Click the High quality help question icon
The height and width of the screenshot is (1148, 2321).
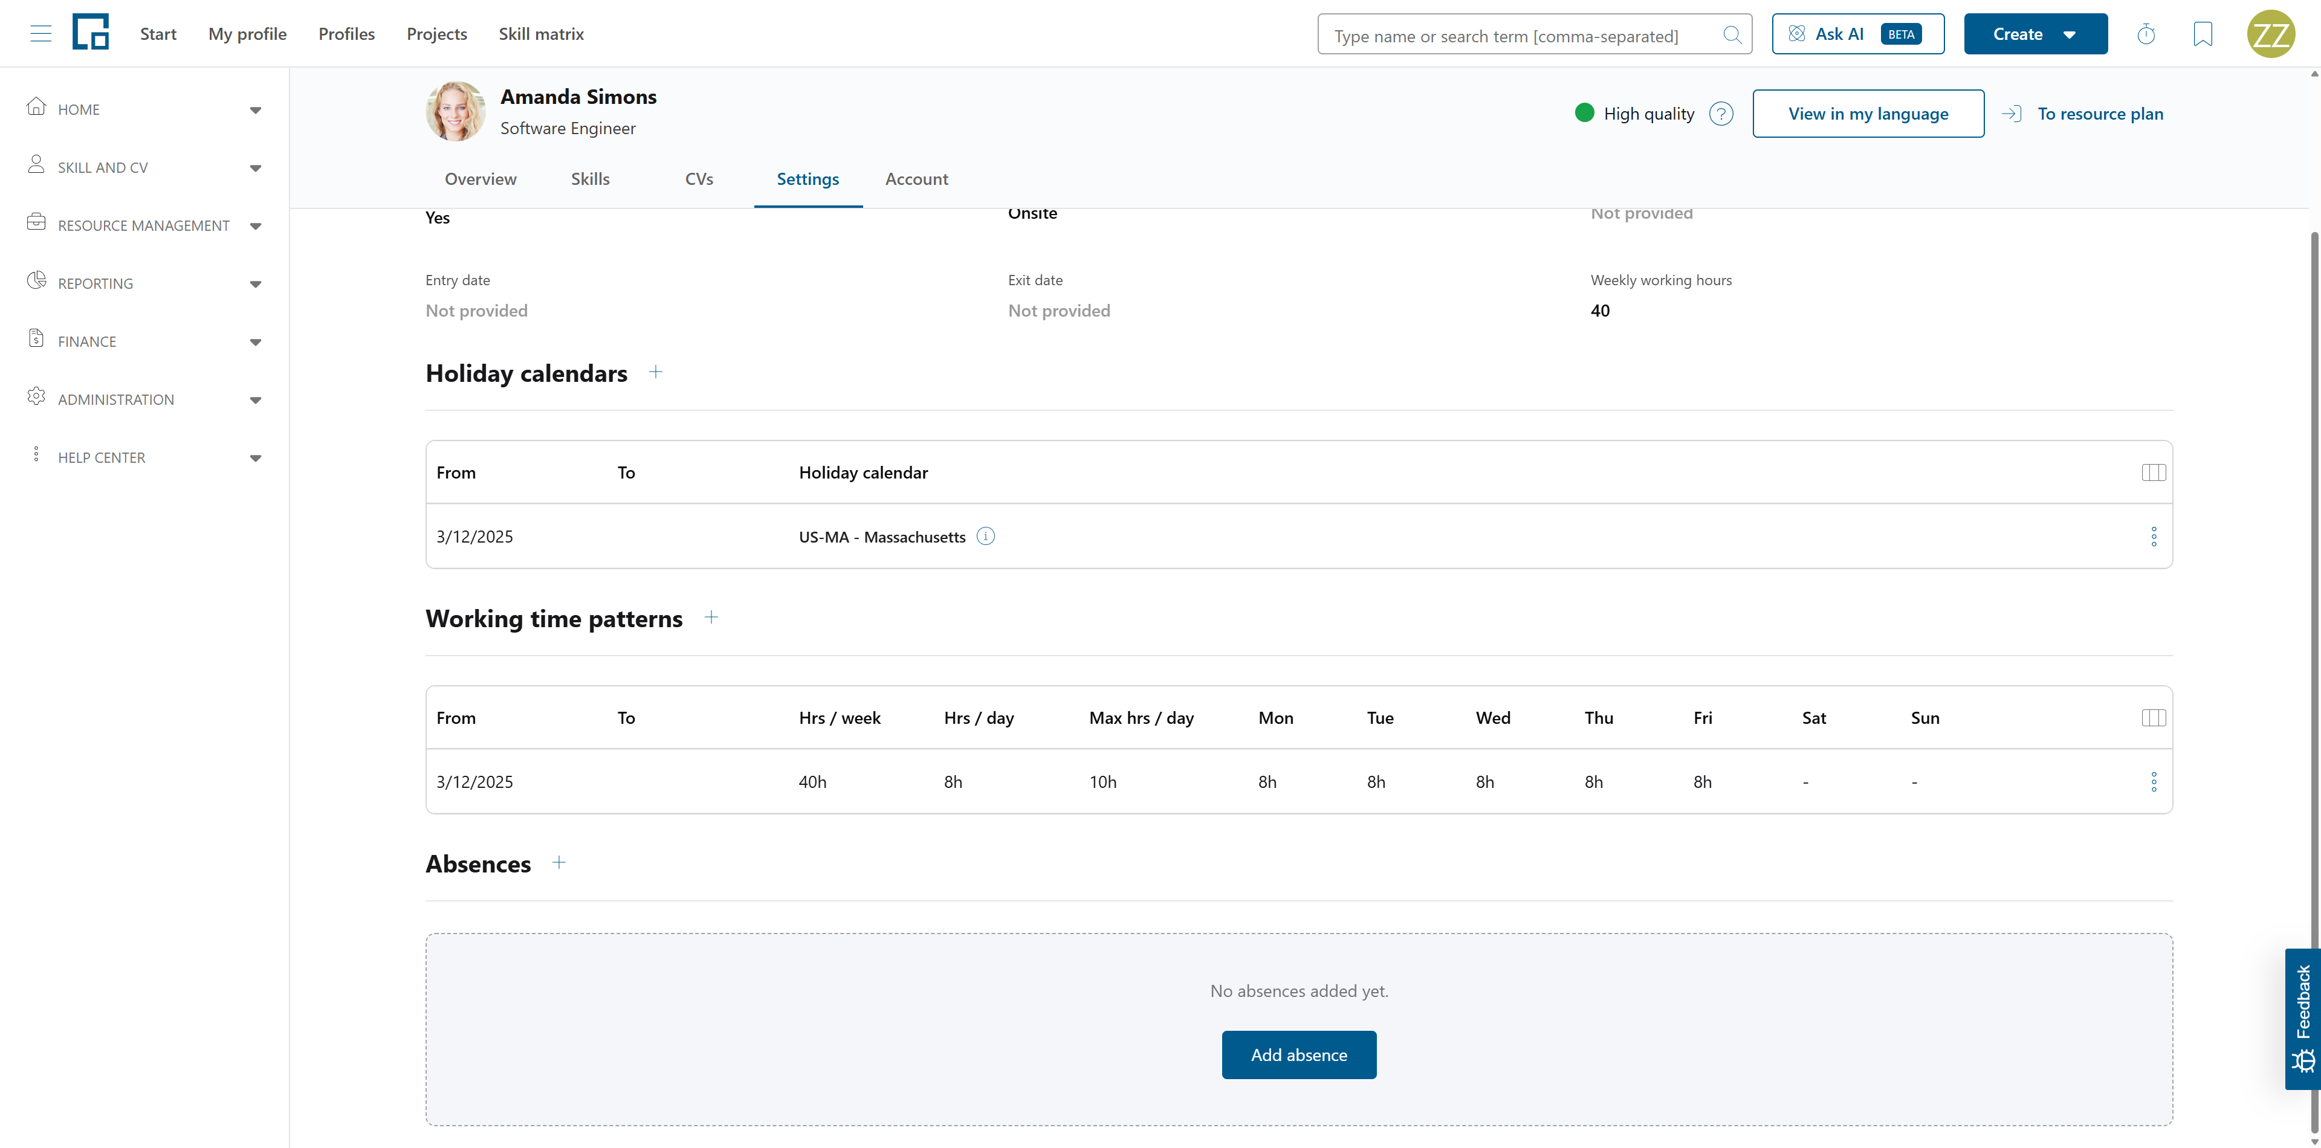[x=1721, y=114]
